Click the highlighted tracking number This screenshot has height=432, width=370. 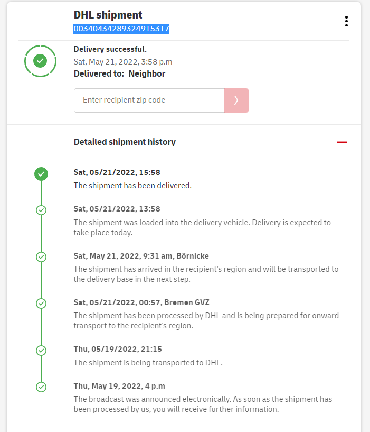point(121,29)
